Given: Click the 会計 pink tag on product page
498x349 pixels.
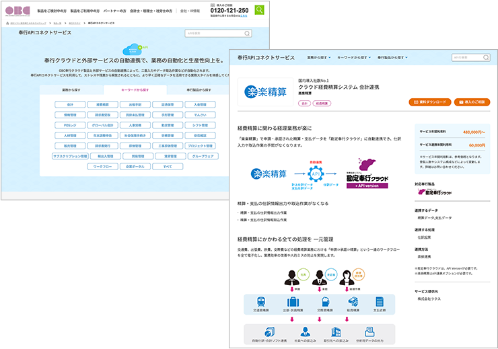Looking at the screenshot, I should (304, 103).
